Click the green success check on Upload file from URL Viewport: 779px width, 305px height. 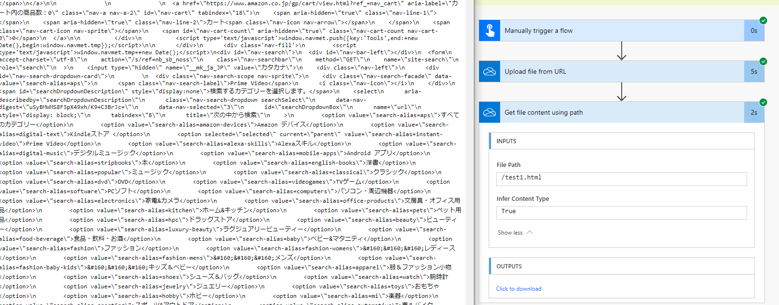coord(763,61)
